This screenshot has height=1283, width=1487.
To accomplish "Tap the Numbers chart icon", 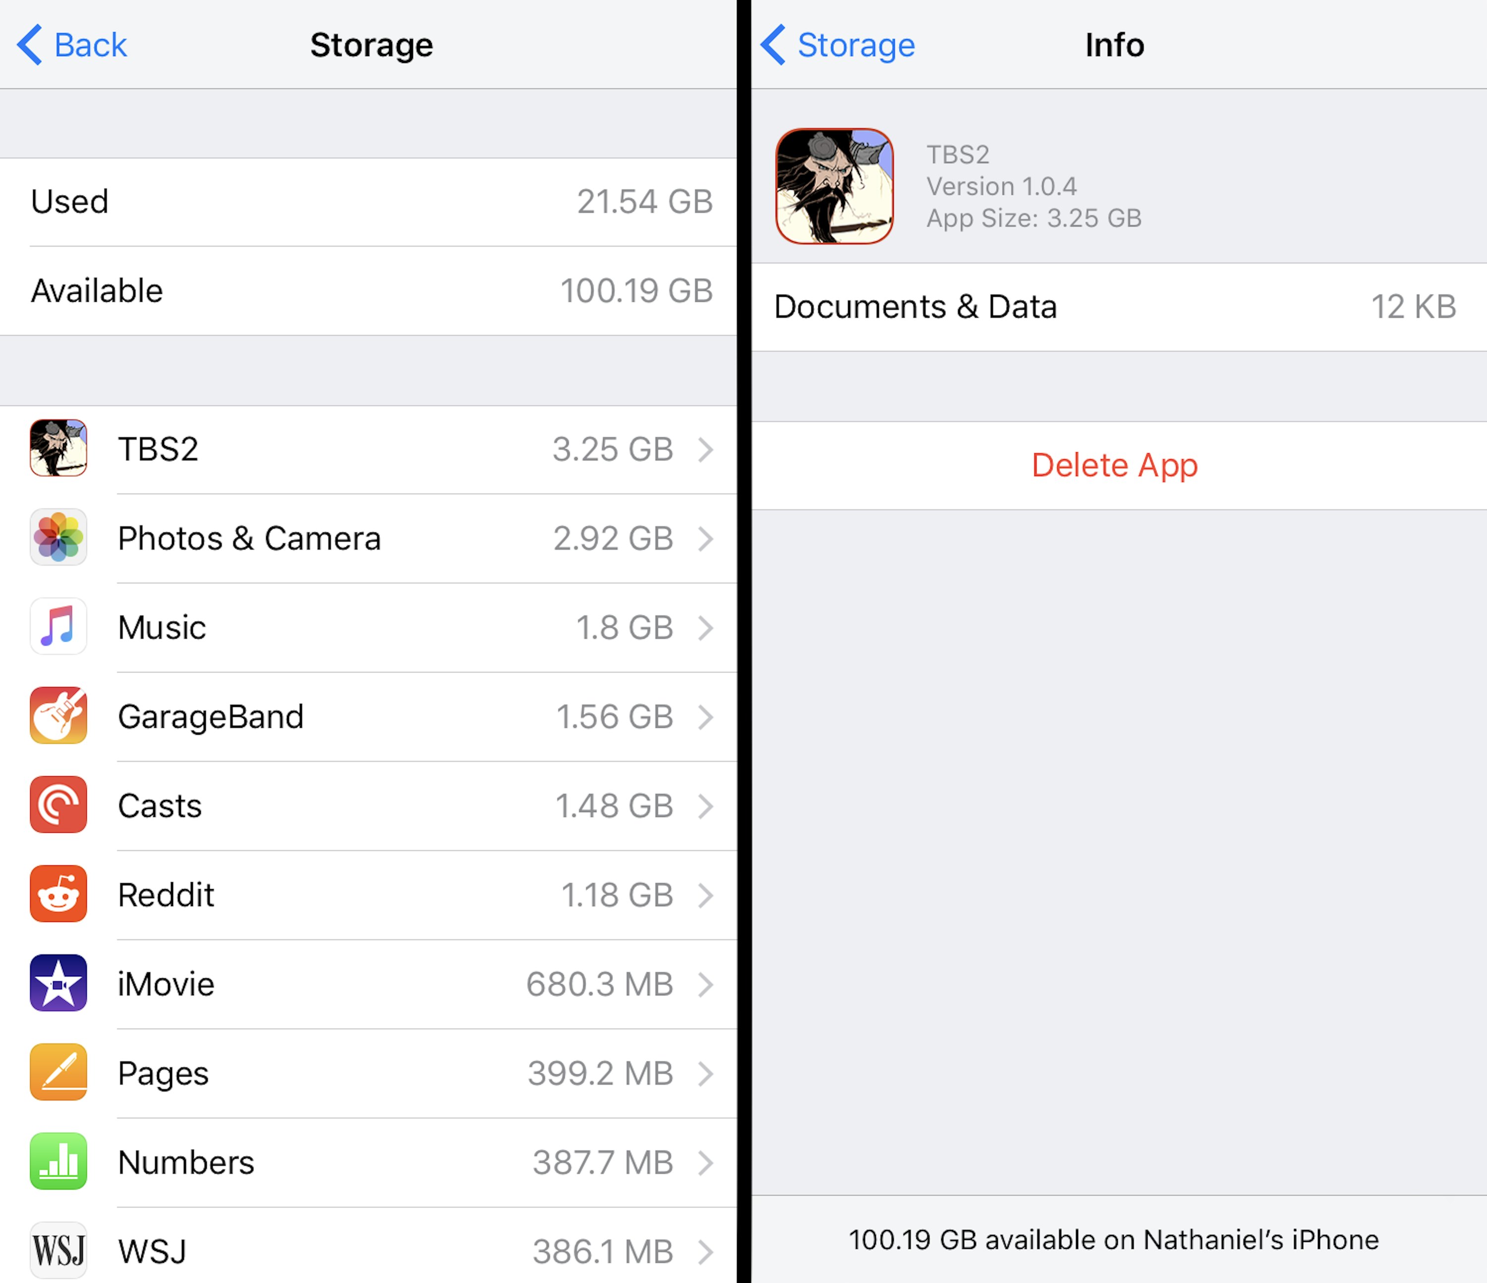I will [58, 1162].
